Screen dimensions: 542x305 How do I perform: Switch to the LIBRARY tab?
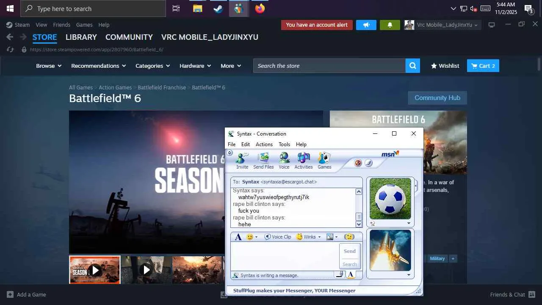coord(81,37)
